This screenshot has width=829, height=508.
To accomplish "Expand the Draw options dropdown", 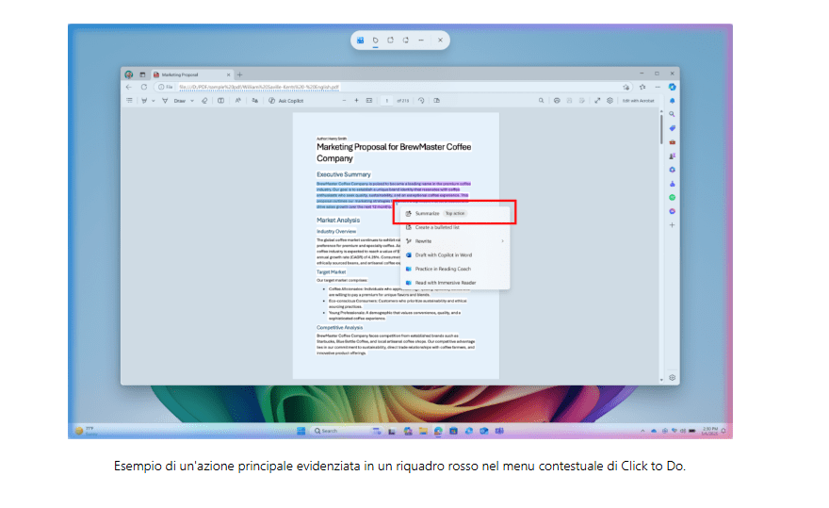I will [x=192, y=101].
